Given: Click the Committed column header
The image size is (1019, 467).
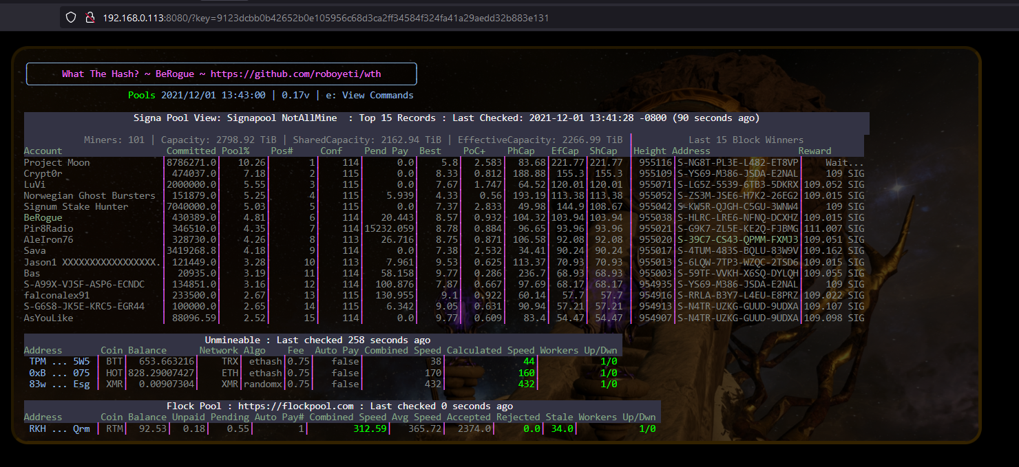Looking at the screenshot, I should pos(191,151).
